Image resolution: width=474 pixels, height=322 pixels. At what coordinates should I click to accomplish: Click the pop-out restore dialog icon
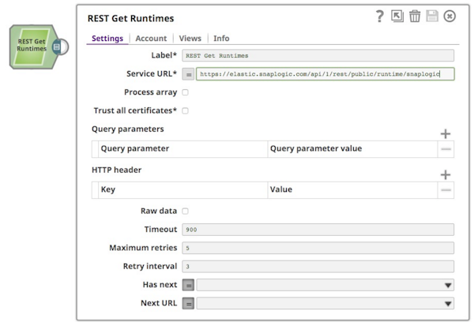coord(397,17)
